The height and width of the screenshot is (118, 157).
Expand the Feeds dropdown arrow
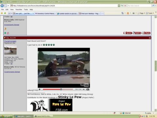131,13
